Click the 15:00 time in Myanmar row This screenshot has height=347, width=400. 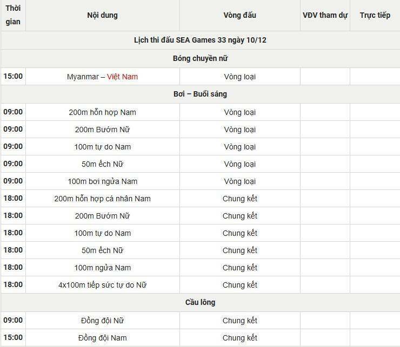pyautogui.click(x=13, y=76)
